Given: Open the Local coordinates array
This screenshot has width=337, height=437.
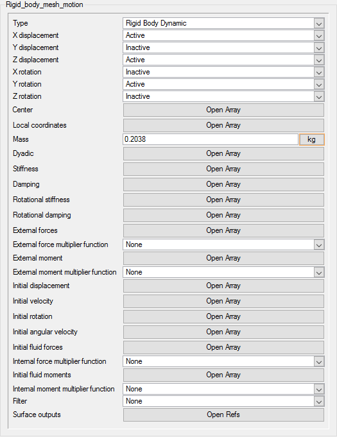Looking at the screenshot, I should [223, 125].
